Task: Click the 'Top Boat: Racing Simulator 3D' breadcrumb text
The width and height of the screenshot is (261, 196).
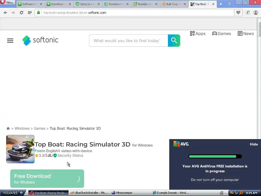Action: click(x=75, y=128)
